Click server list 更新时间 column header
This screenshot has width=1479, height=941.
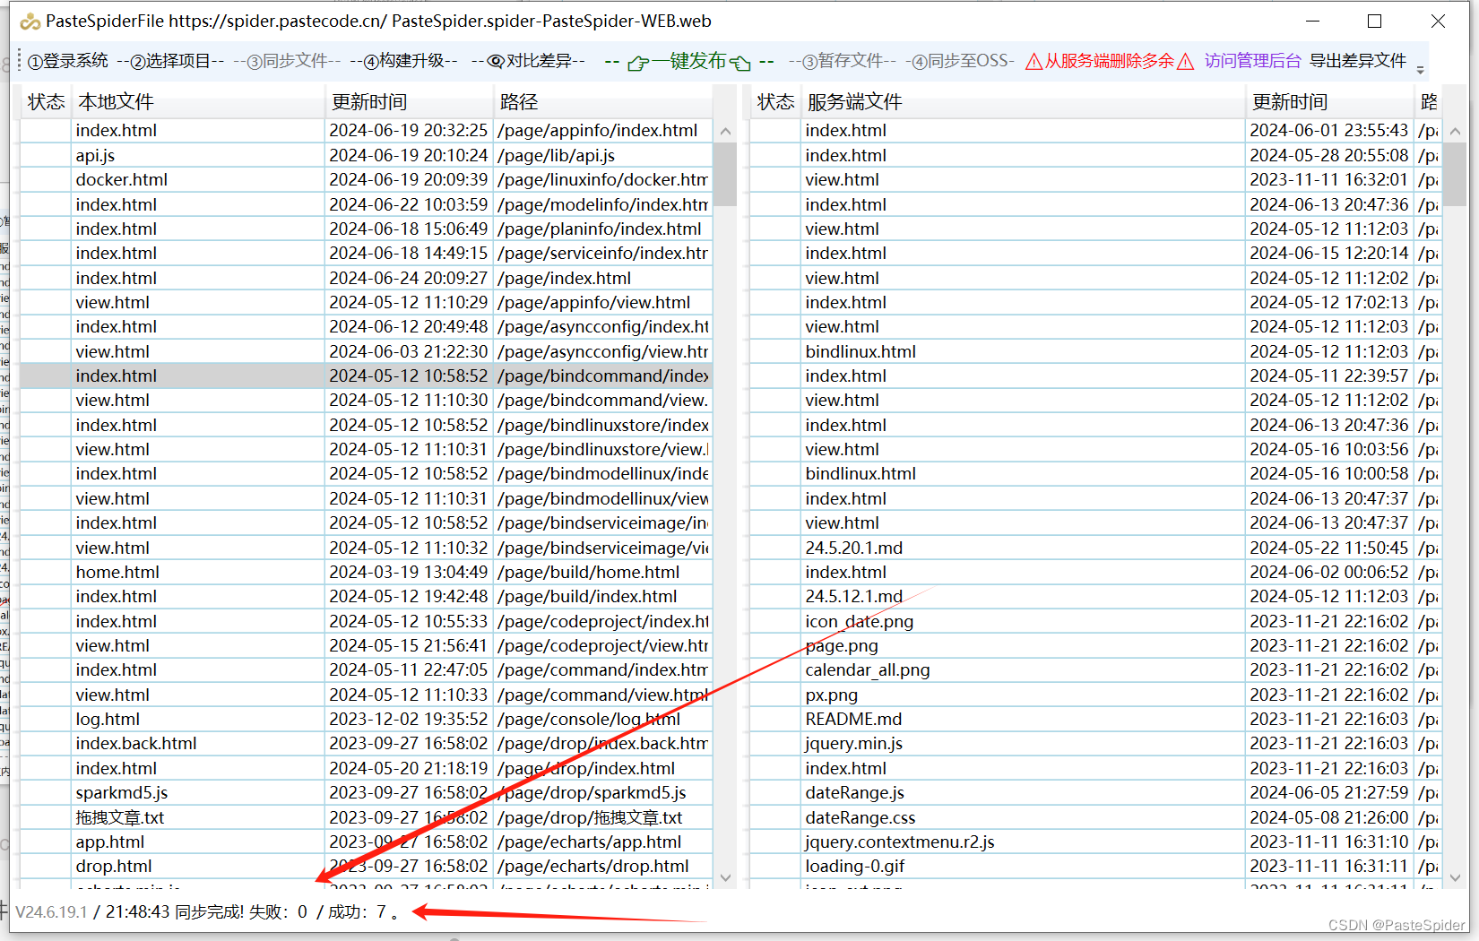coord(1330,102)
